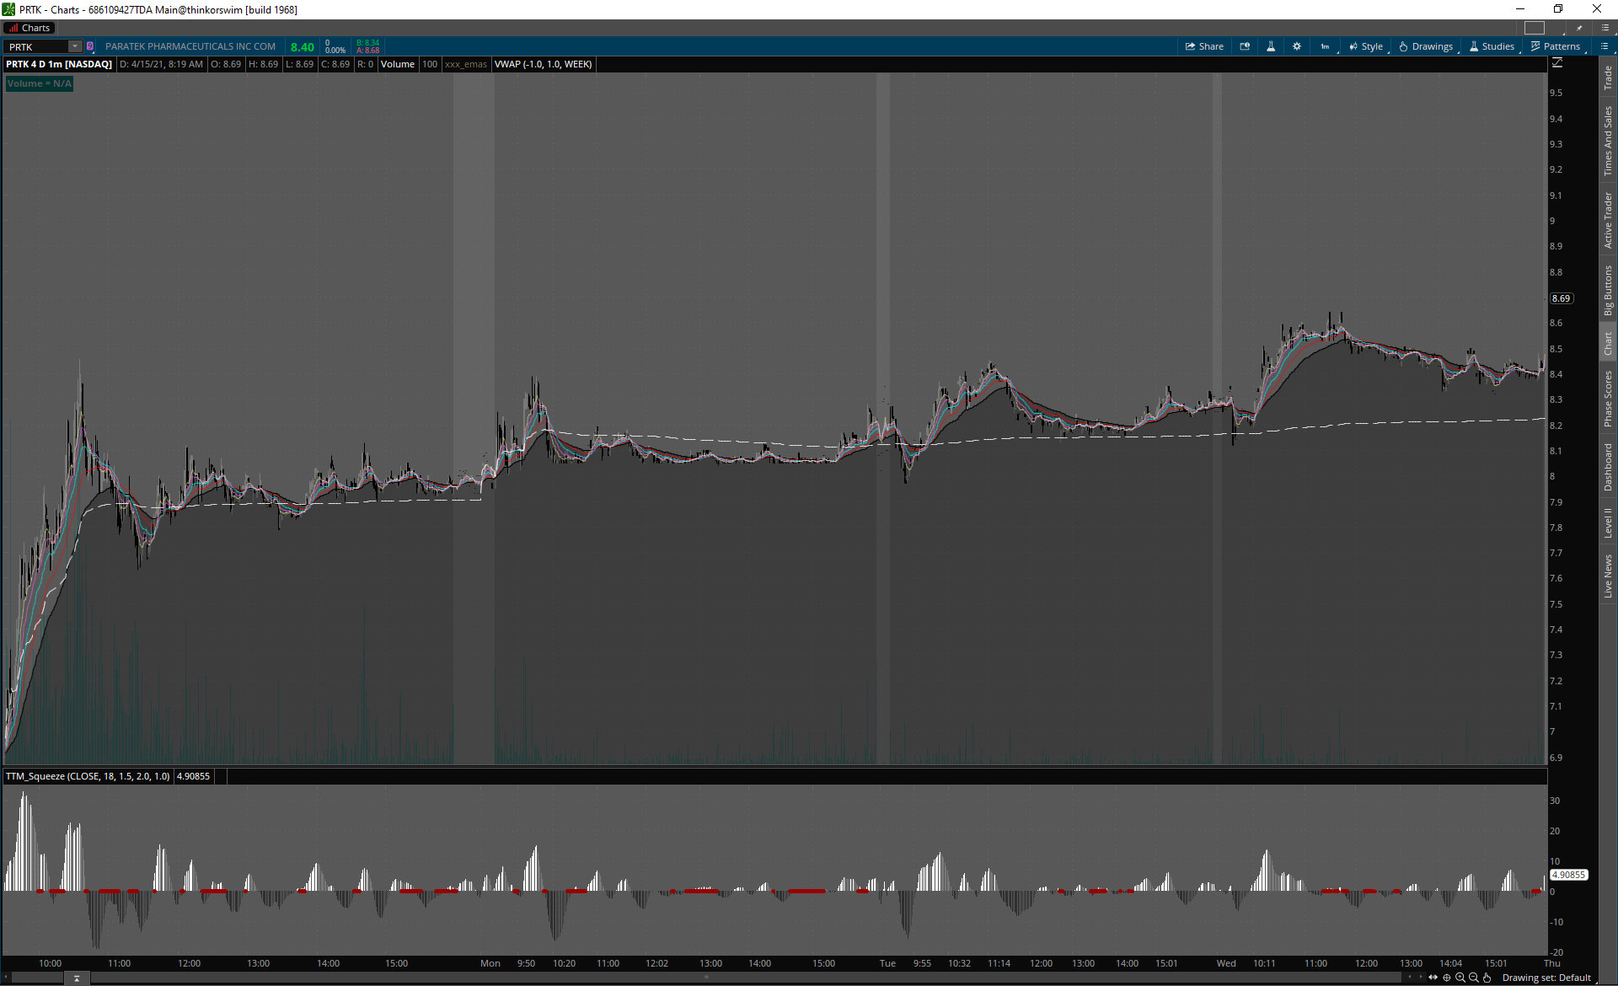Viewport: 1618px width, 986px height.
Task: Toggle the Level II sidebar panel
Action: (1608, 522)
